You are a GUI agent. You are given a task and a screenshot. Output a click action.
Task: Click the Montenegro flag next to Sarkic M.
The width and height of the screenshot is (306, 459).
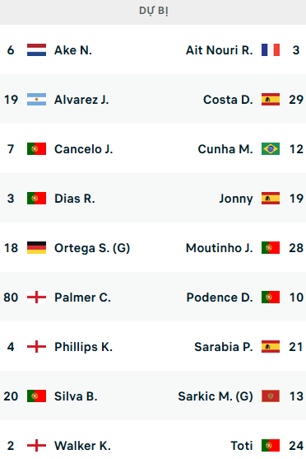pyautogui.click(x=271, y=396)
